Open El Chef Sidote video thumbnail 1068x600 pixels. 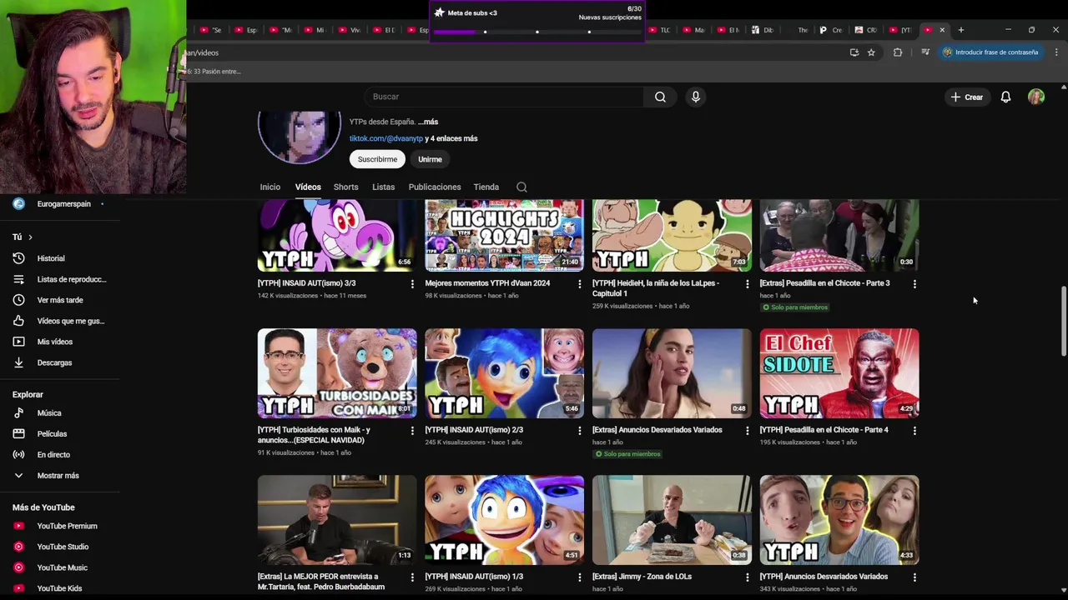839,373
